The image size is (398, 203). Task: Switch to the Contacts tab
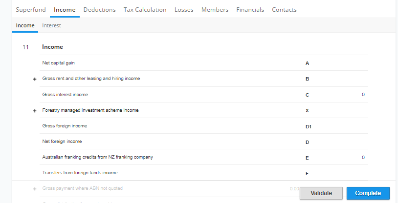(x=284, y=10)
